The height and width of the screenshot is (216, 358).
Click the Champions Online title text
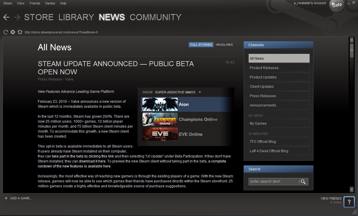pos(198,119)
